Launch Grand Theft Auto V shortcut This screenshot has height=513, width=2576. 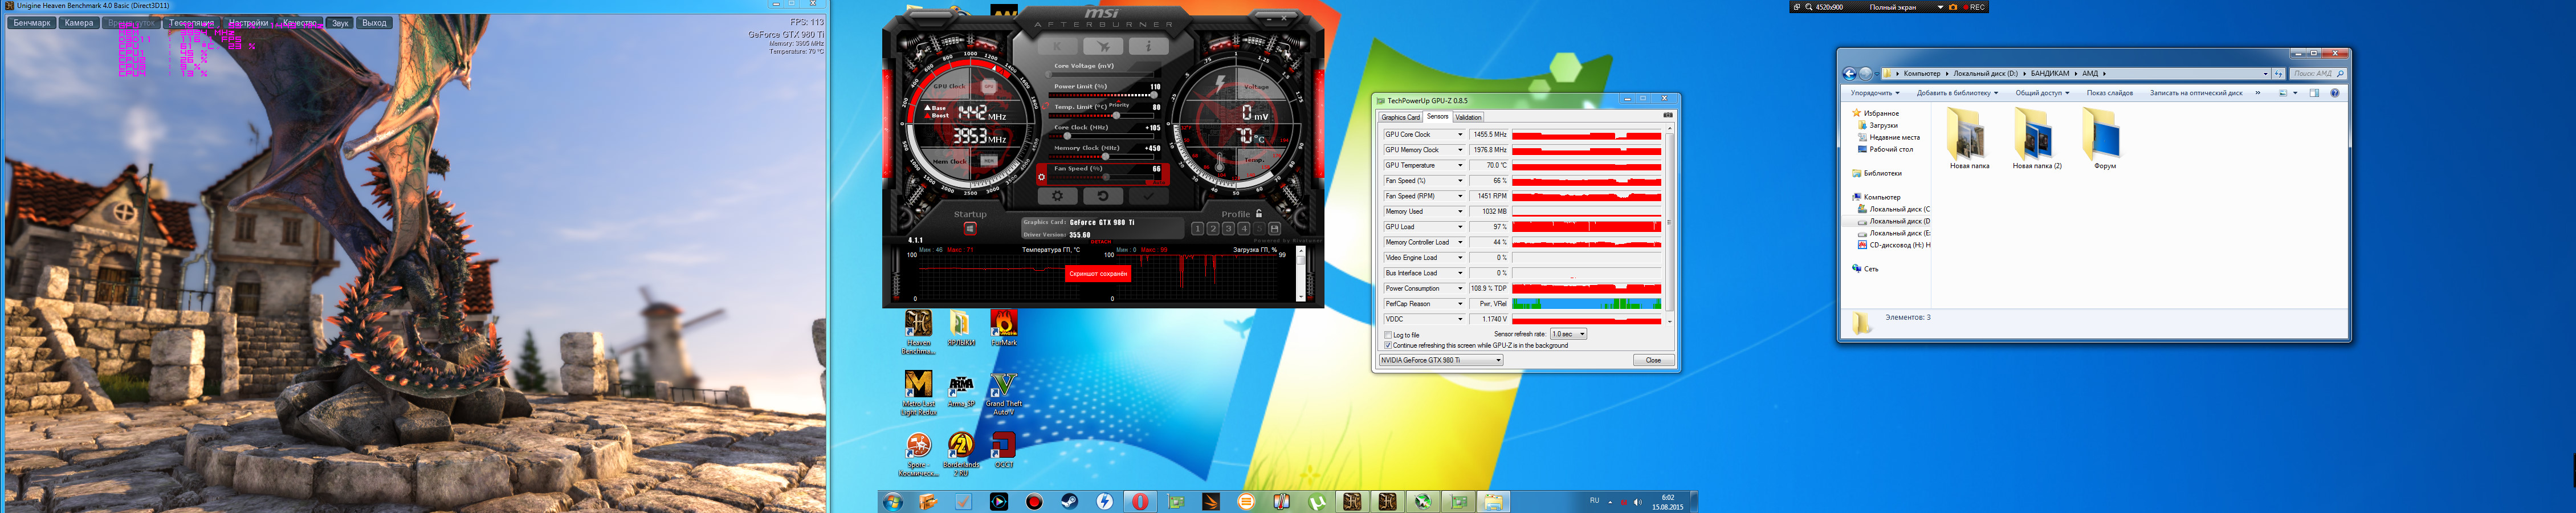[1003, 393]
